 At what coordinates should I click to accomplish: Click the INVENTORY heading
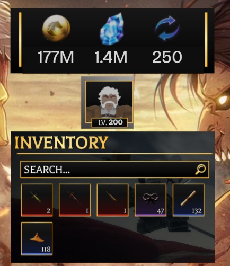tap(61, 143)
